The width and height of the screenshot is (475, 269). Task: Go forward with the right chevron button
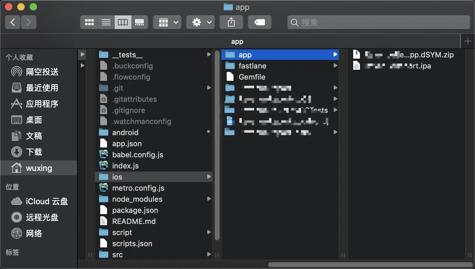(x=29, y=22)
